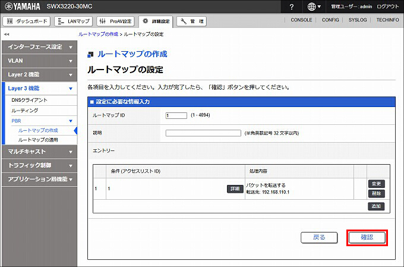Open the CONFIG link
Image resolution: width=404 pixels, height=267 pixels.
(330, 20)
